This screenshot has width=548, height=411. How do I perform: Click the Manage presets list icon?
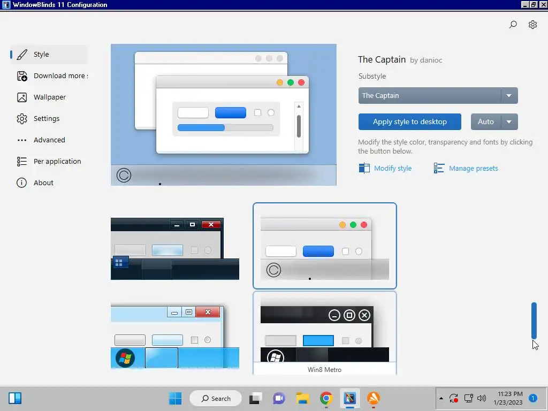(x=439, y=168)
